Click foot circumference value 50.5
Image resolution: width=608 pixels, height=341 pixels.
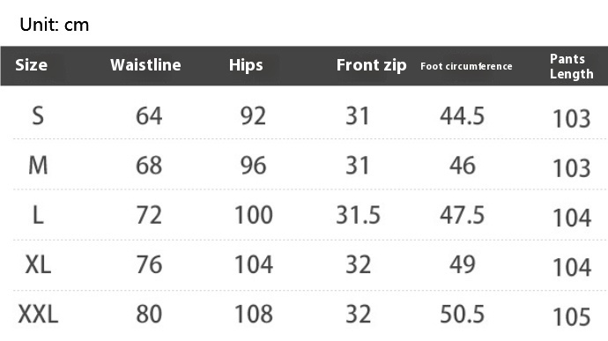click(x=463, y=314)
